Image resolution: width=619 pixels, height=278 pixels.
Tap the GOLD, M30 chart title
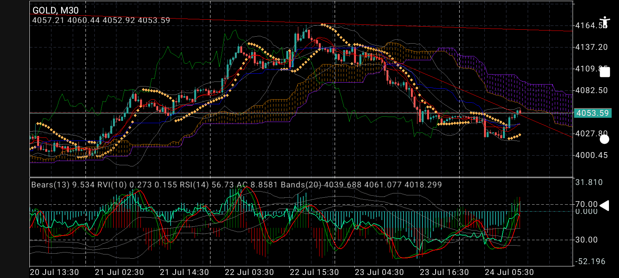tap(55, 10)
